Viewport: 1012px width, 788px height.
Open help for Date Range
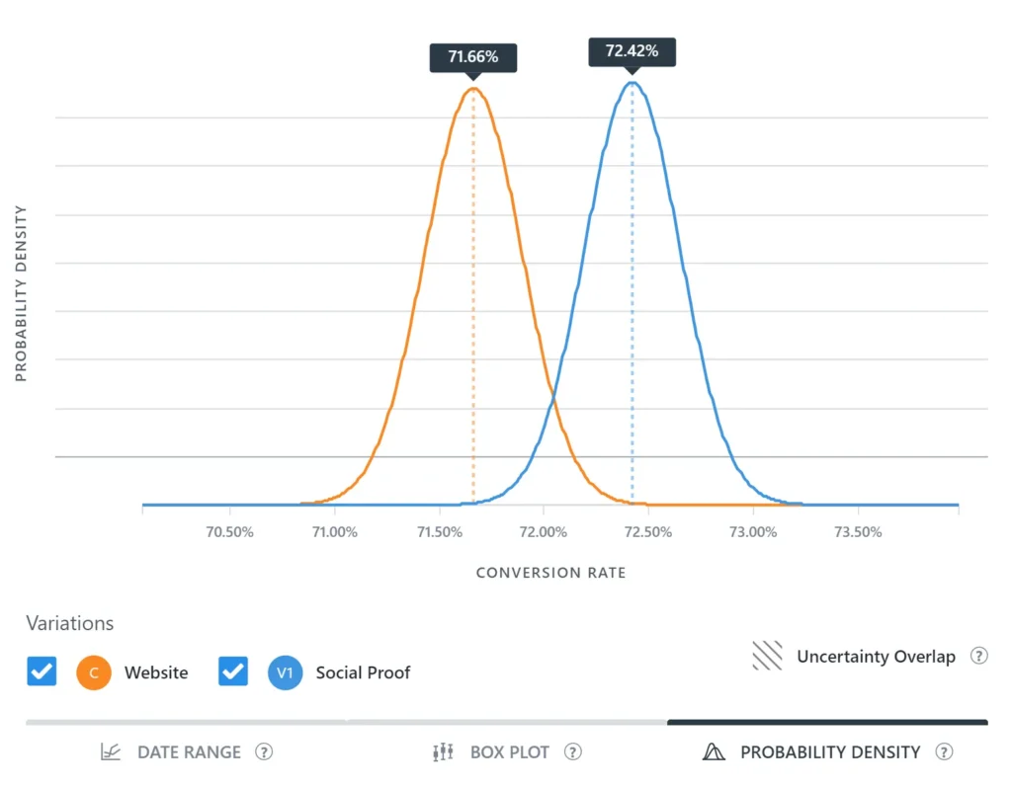pyautogui.click(x=265, y=751)
